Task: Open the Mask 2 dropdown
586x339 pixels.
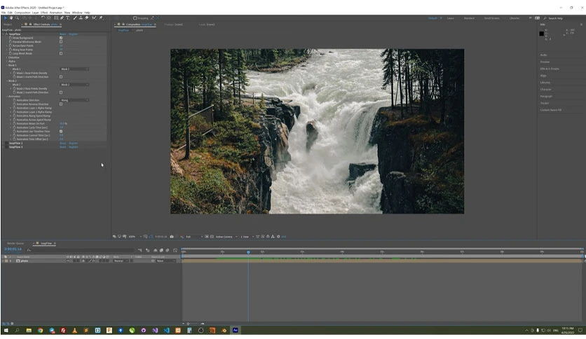Action: 74,85
